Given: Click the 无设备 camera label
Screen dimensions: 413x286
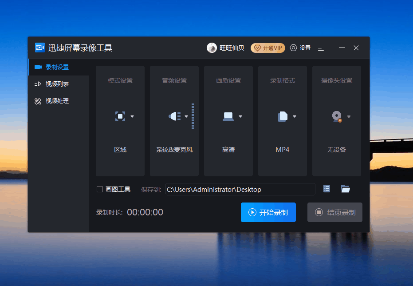Looking at the screenshot, I should pyautogui.click(x=337, y=150).
